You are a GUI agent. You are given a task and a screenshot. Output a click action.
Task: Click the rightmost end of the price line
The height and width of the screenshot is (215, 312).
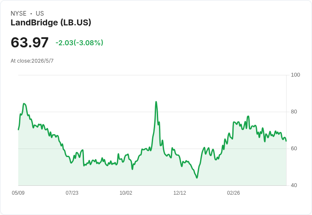point(286,141)
